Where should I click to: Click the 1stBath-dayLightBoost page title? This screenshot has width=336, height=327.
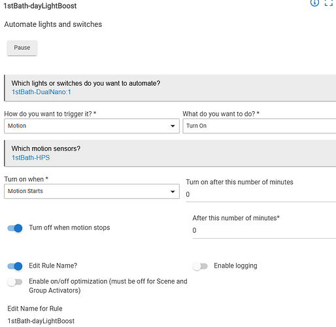[x=40, y=6]
